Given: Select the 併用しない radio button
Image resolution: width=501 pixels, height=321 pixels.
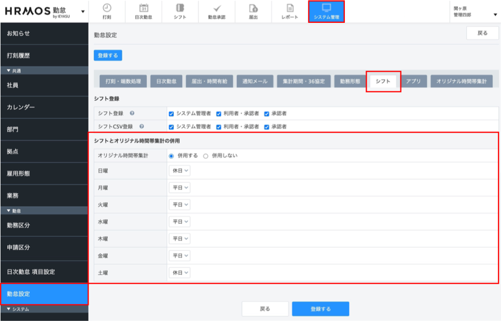Looking at the screenshot, I should point(205,156).
